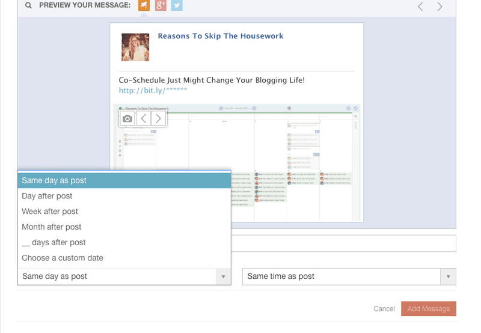
Task: Switch preview to Twitter bird icon
Action: (x=177, y=5)
